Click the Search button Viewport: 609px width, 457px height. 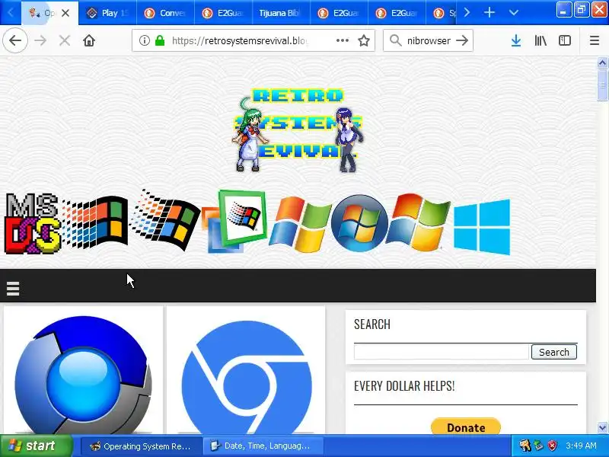(x=554, y=352)
